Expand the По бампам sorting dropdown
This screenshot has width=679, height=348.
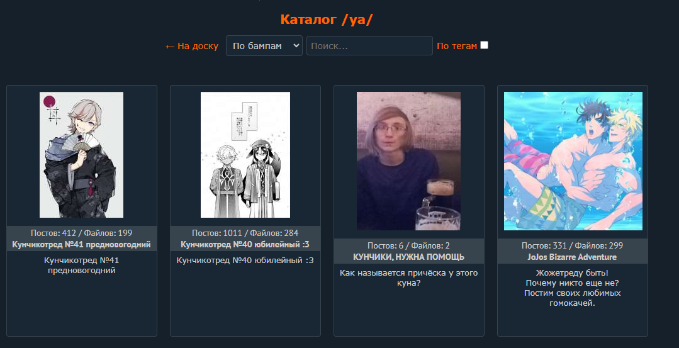(x=264, y=45)
